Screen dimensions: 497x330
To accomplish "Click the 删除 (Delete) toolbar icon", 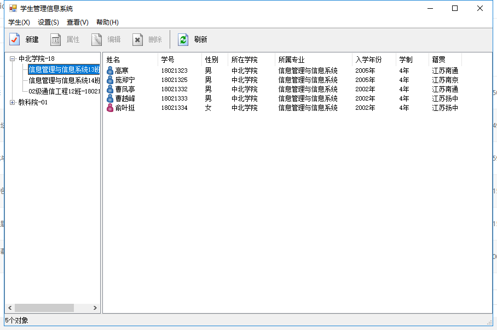I will [138, 39].
